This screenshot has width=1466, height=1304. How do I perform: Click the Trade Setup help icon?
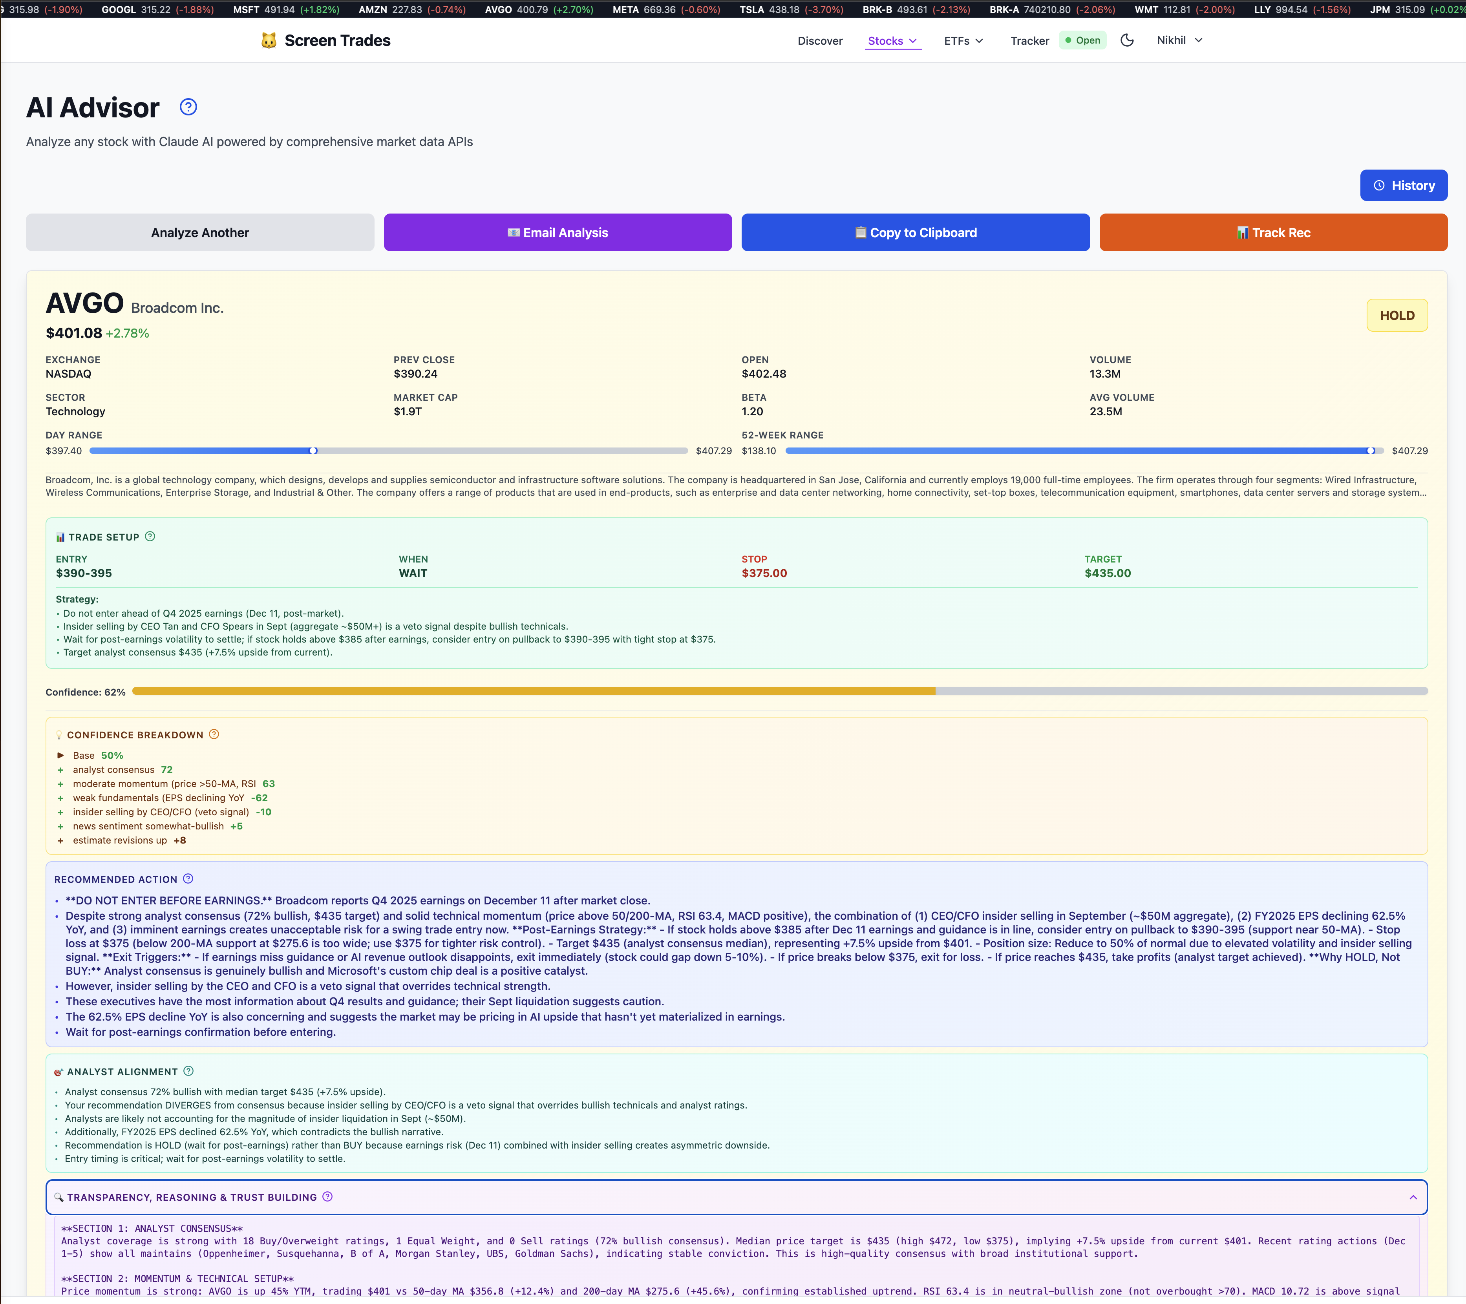tap(150, 537)
